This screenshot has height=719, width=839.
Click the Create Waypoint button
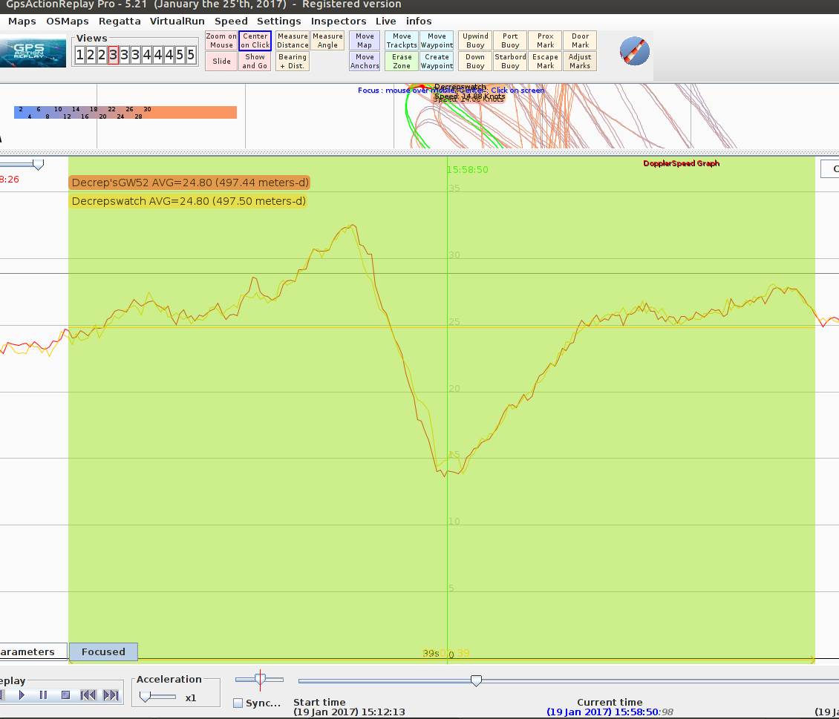point(437,62)
